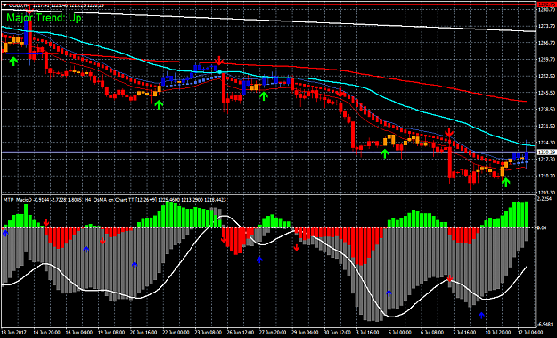Click the lowest blue MACD arrow near 10 Jul

[x=481, y=315]
